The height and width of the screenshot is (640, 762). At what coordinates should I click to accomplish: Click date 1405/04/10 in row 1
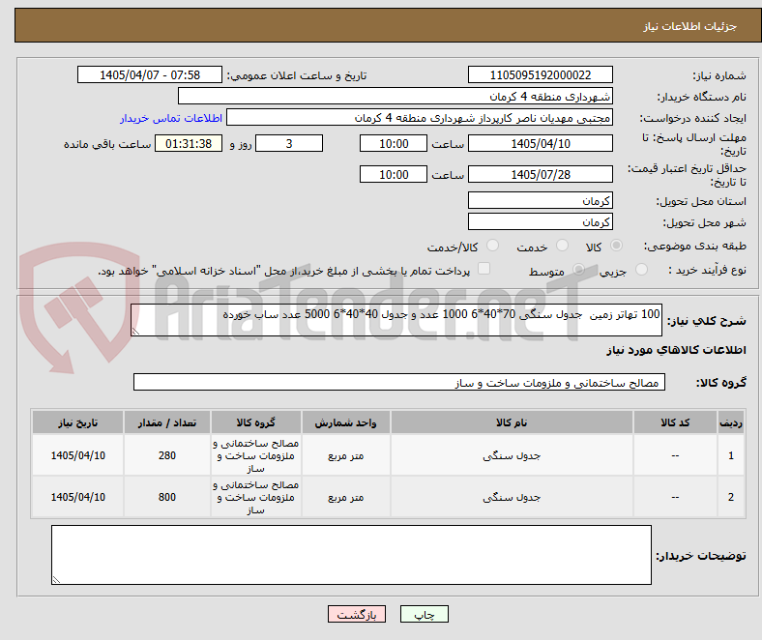[77, 455]
